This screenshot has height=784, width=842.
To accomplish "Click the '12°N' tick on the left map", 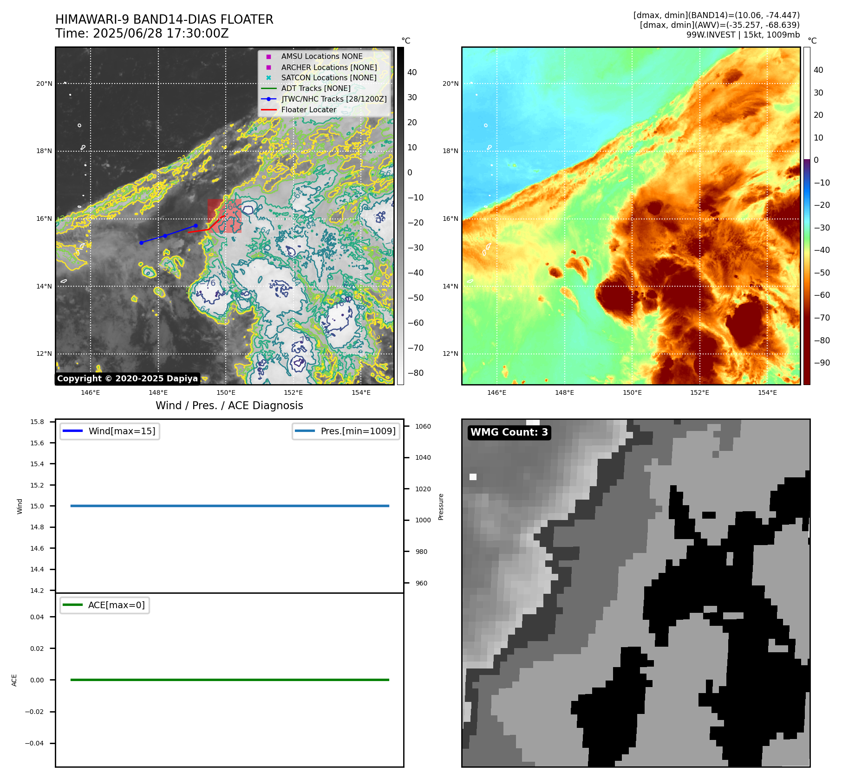I will [x=45, y=354].
